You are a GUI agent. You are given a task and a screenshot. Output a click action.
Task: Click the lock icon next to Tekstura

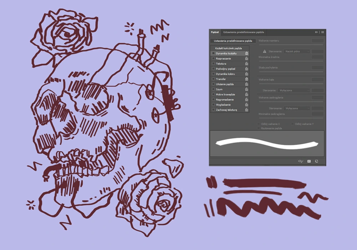coord(247,64)
